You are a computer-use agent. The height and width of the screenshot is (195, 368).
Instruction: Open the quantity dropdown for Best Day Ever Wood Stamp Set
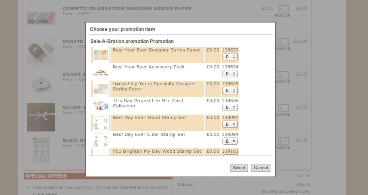pos(230,124)
